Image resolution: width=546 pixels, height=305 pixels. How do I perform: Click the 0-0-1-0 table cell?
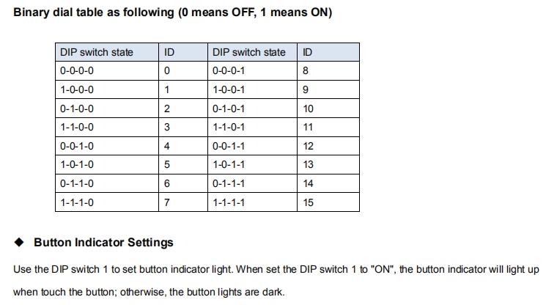107,146
